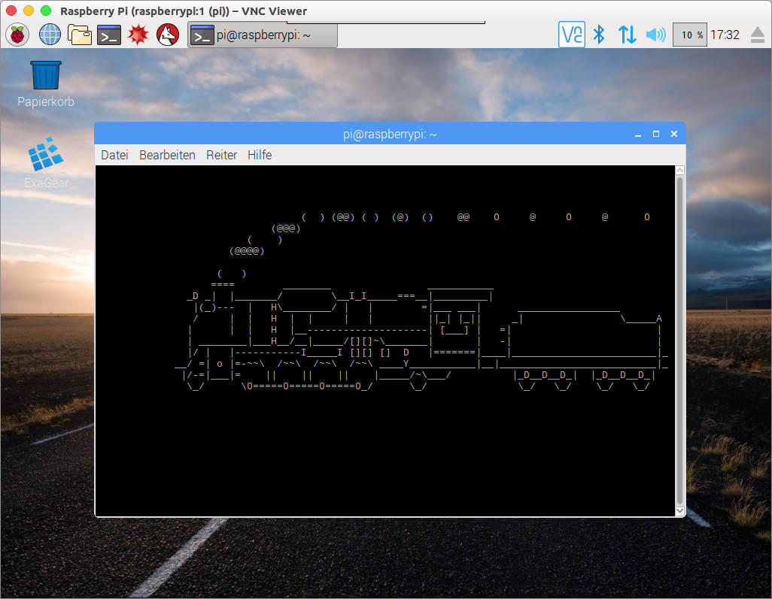Open the Wolfram red wolf icon
The image size is (772, 599).
coord(168,35)
